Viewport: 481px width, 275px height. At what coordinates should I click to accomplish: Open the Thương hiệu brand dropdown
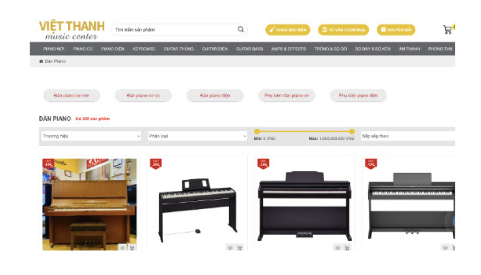tap(91, 136)
